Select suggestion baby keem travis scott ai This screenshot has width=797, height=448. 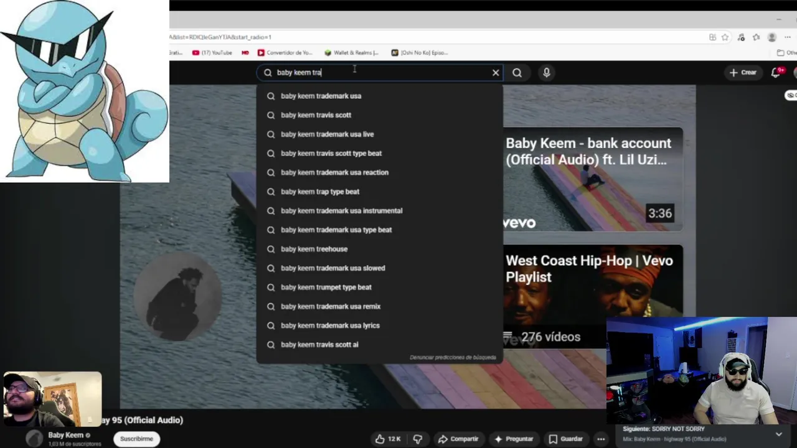[380, 345]
